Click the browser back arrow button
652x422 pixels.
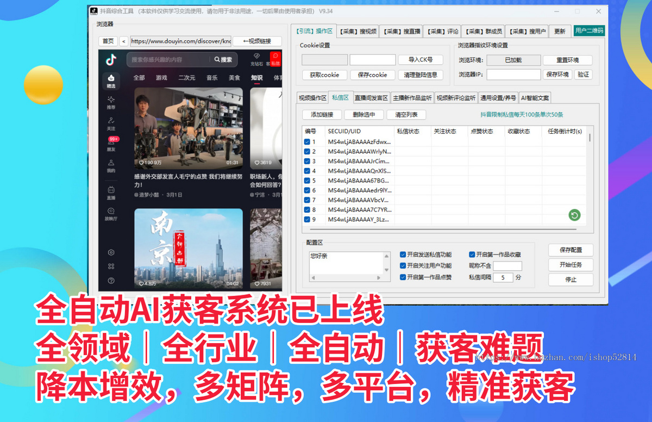click(x=124, y=41)
